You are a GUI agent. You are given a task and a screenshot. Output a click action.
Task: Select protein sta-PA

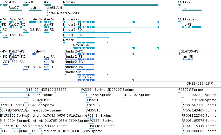click(49, 57)
